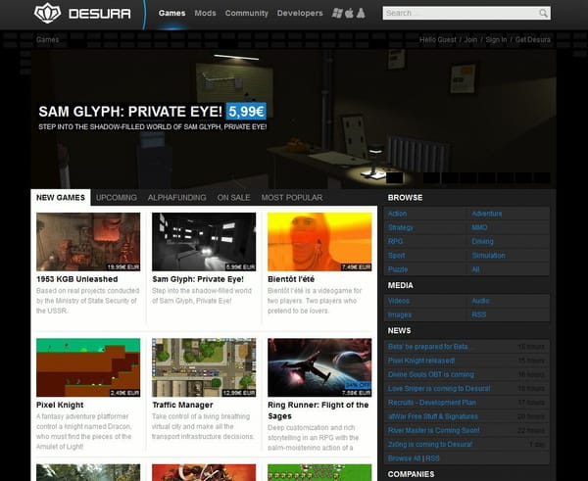Click the 5,99€ price button on banner
The height and width of the screenshot is (481, 588).
coord(246,112)
